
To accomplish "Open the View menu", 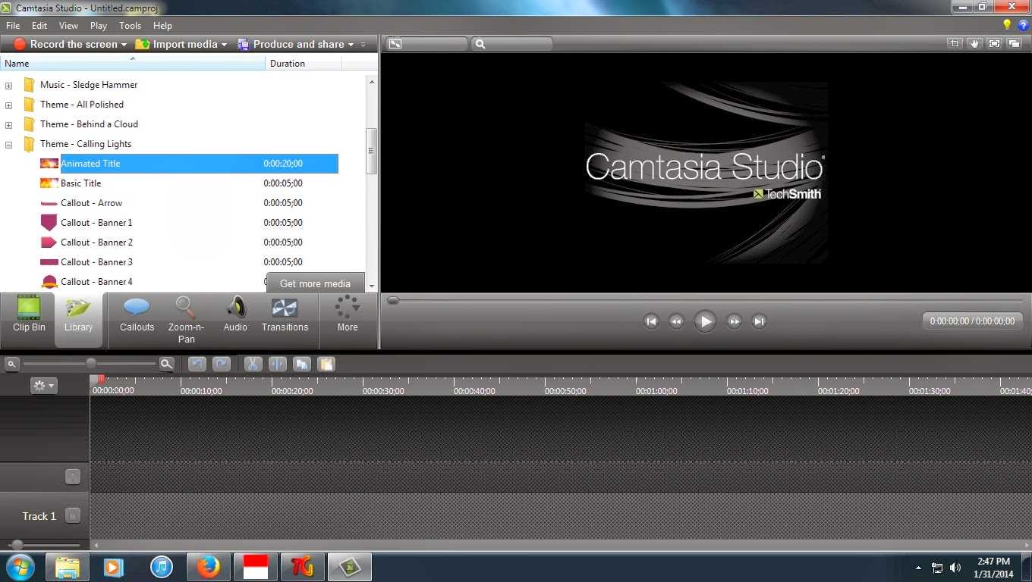I will click(68, 25).
